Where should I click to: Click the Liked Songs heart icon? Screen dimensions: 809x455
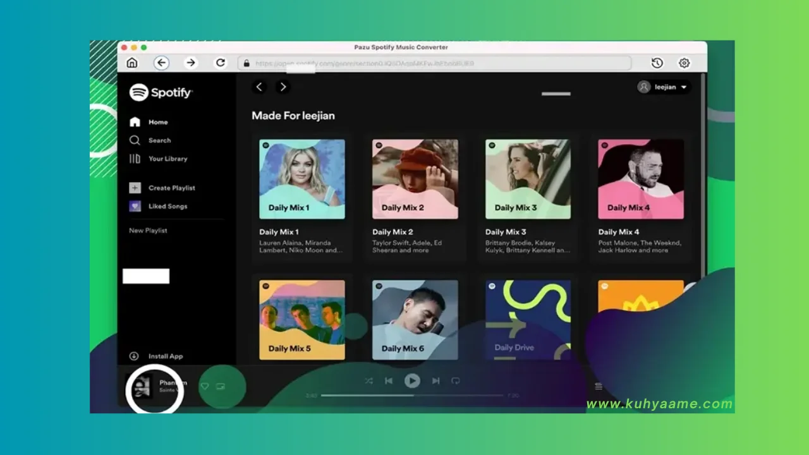click(135, 206)
